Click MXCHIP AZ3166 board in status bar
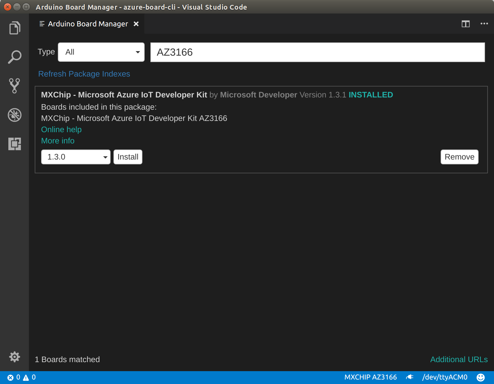Viewport: 494px width, 384px height. click(x=371, y=377)
